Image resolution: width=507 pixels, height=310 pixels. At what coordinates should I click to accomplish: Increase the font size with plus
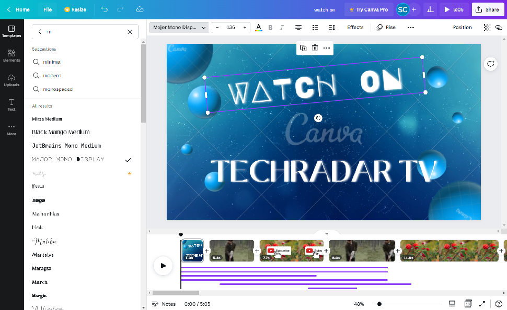click(245, 28)
